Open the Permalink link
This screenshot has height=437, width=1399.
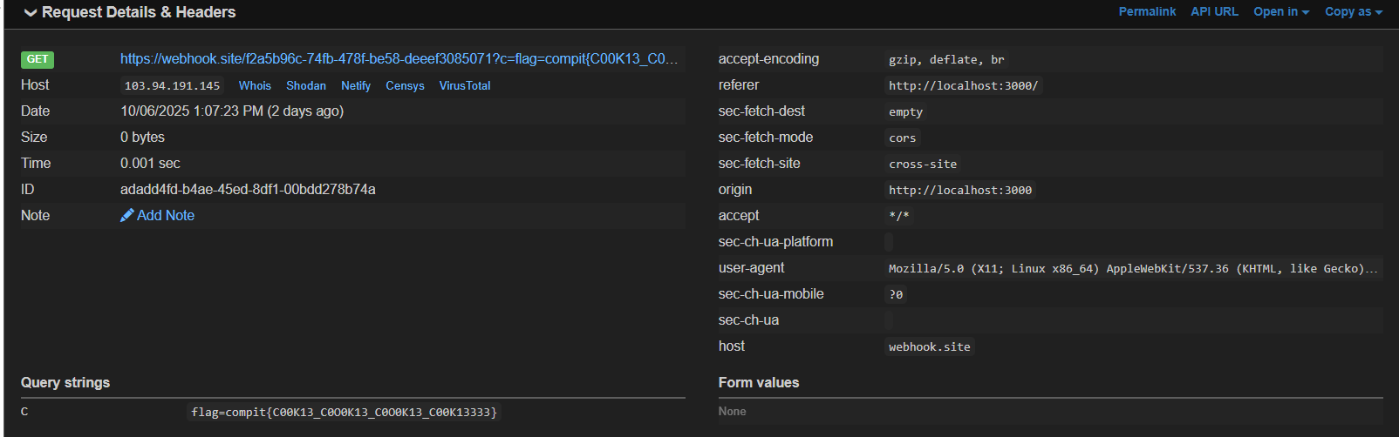pyautogui.click(x=1147, y=11)
